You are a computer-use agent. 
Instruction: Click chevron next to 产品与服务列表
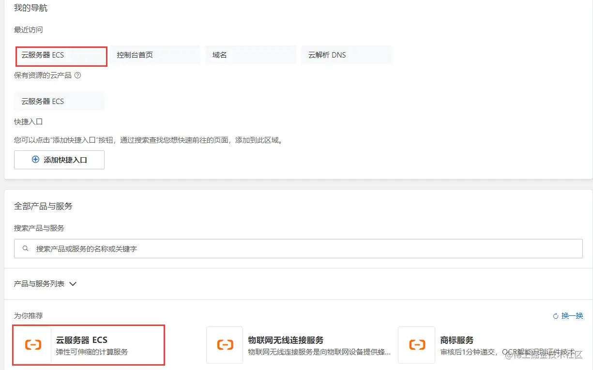pos(73,284)
